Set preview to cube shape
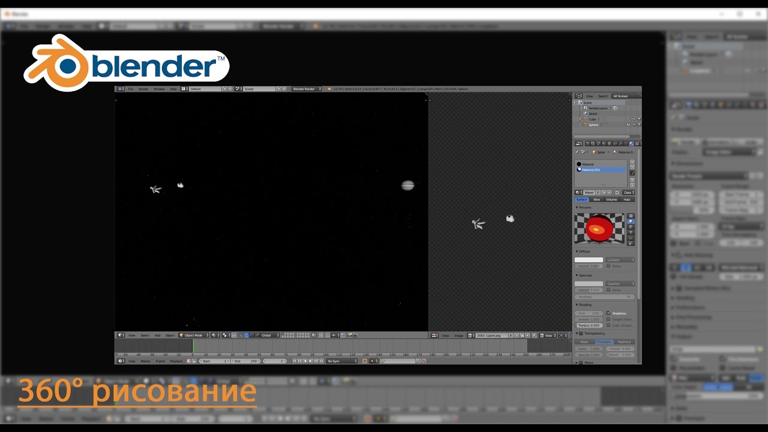 click(x=631, y=227)
